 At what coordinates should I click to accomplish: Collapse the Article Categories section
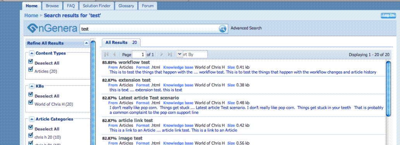click(32, 119)
